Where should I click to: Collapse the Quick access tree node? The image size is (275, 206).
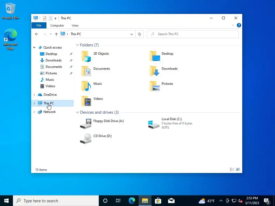(x=34, y=47)
